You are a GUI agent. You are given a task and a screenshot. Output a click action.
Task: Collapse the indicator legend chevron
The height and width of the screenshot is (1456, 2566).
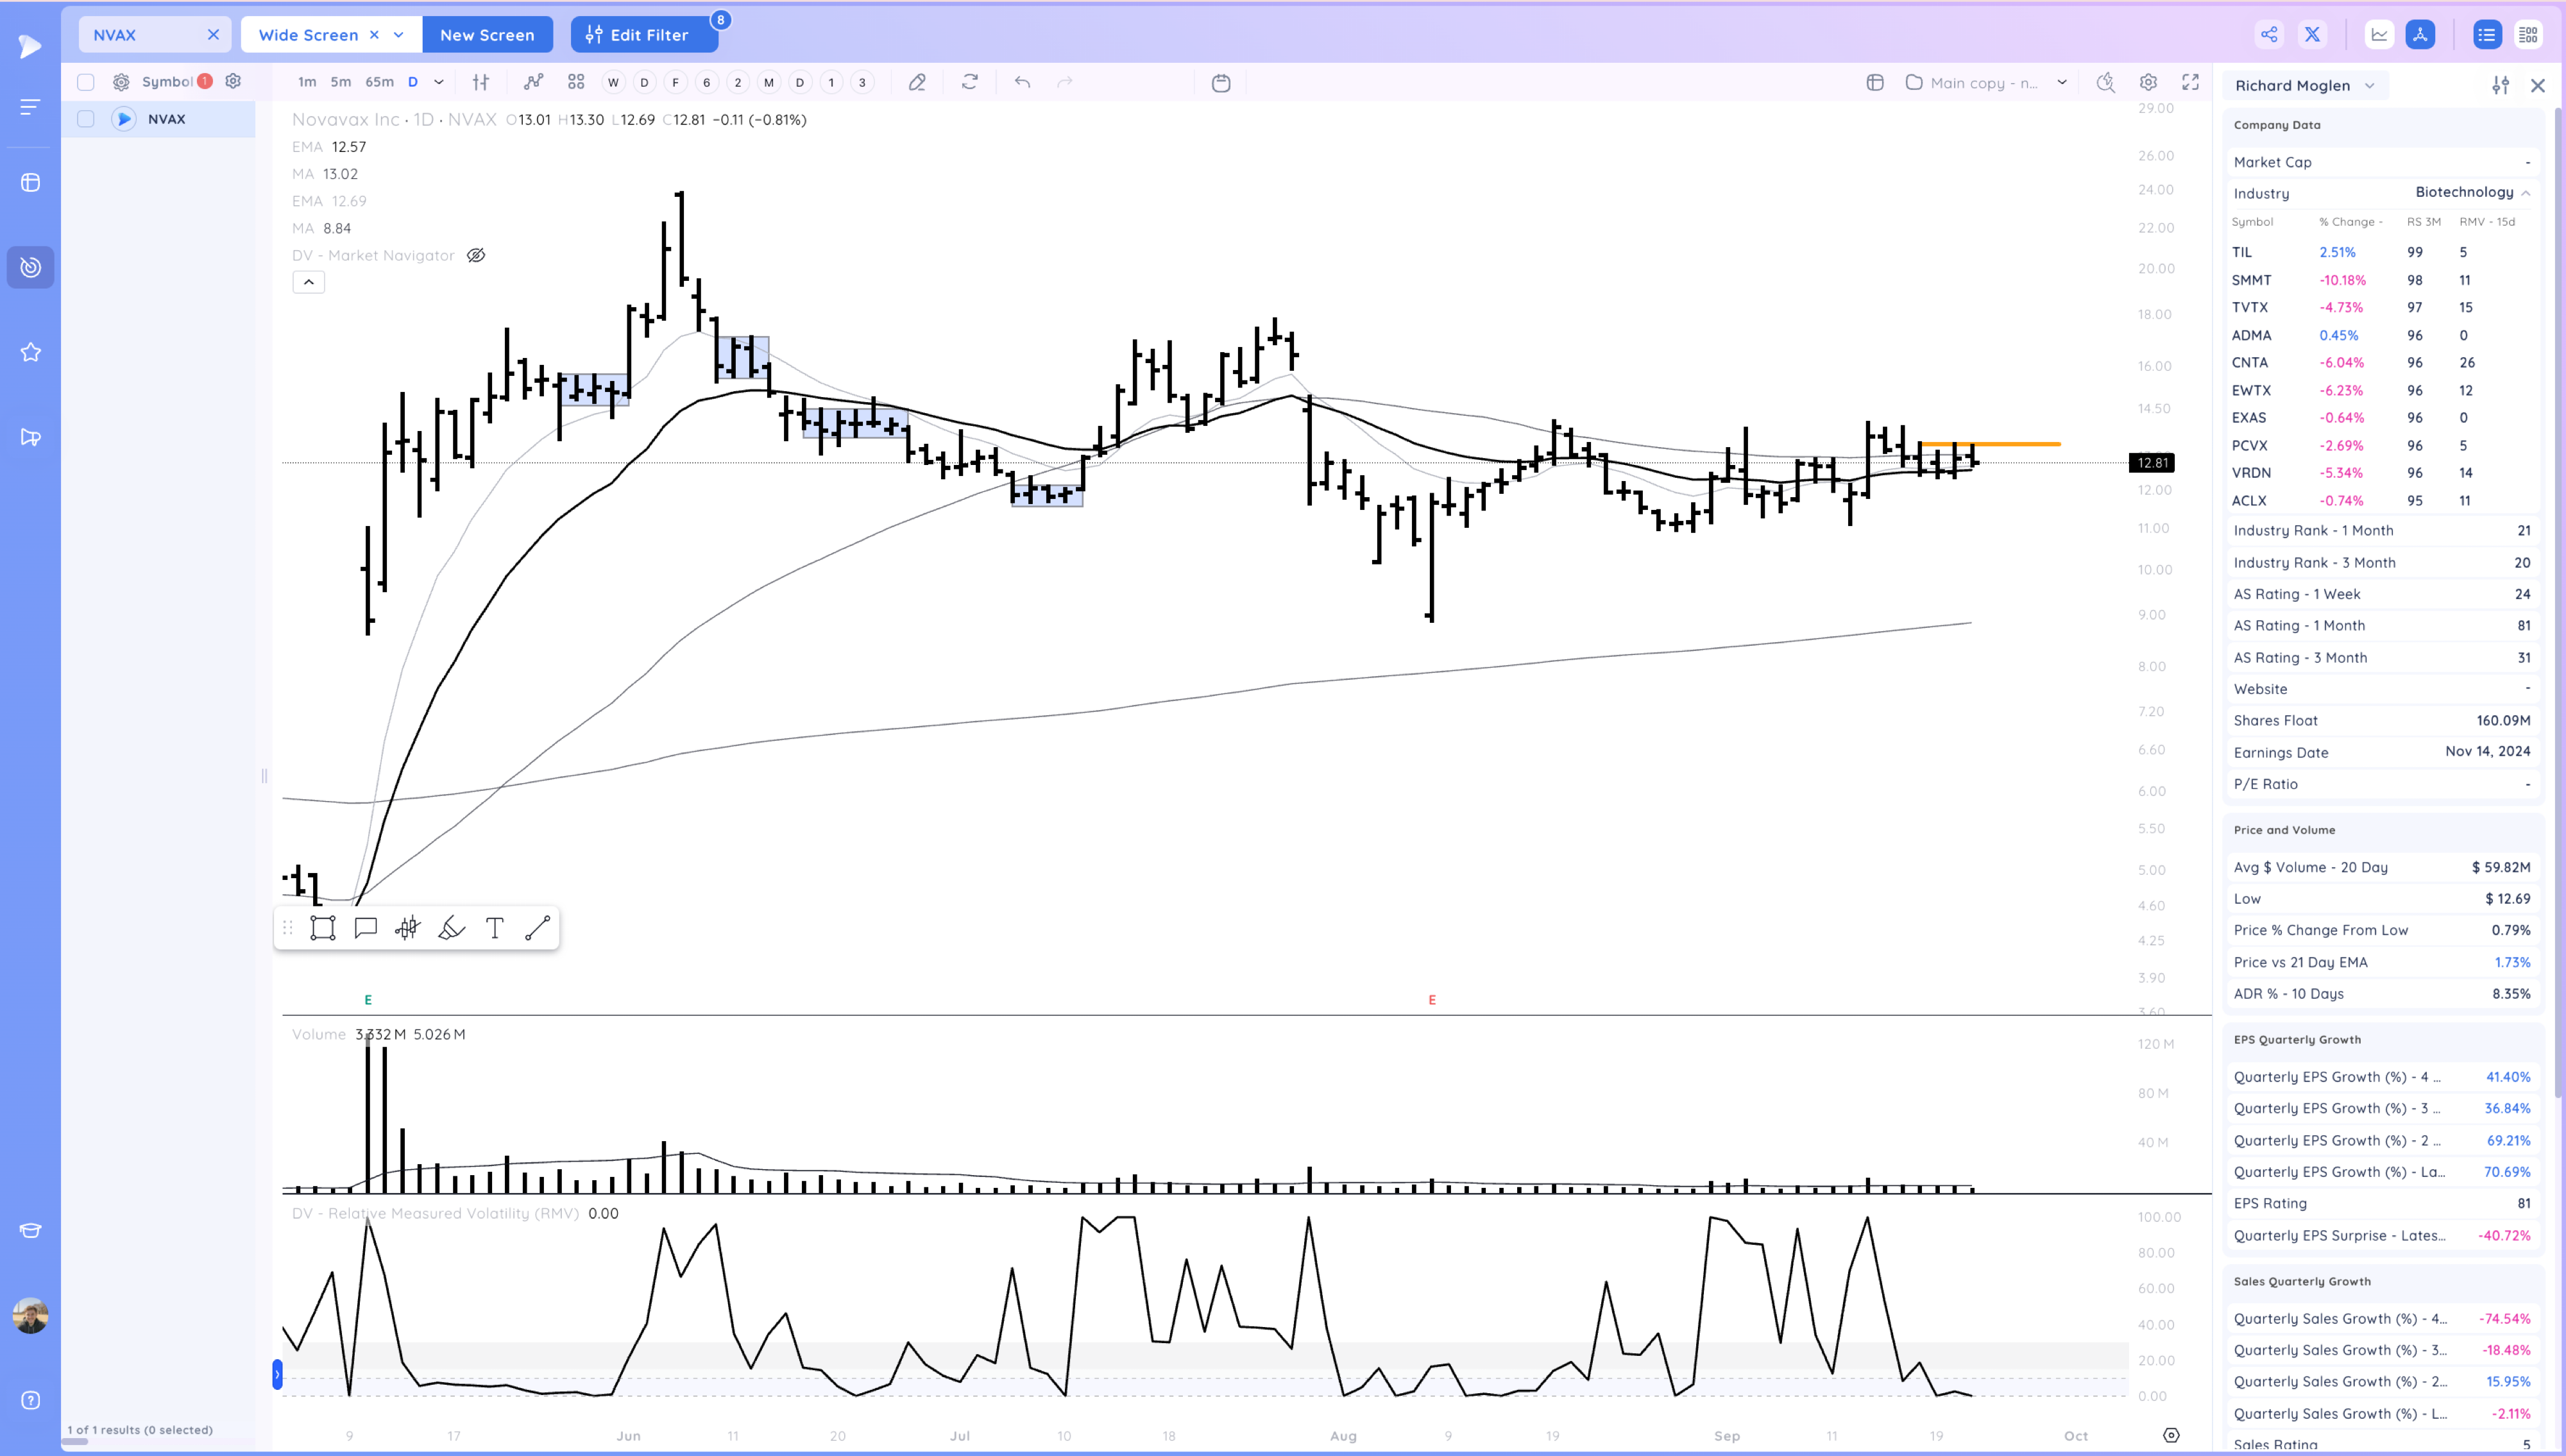point(308,282)
